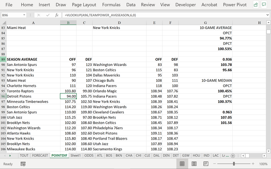Open the Draw ribbon tab
Screen dimensions: 271x169
pos(61,5)
